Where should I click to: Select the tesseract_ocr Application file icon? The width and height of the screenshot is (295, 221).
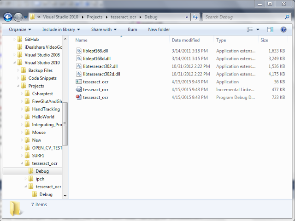pyautogui.click(x=79, y=82)
